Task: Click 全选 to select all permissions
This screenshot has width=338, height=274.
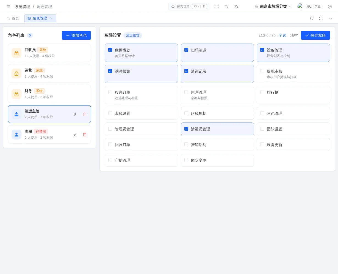Action: coord(282,35)
